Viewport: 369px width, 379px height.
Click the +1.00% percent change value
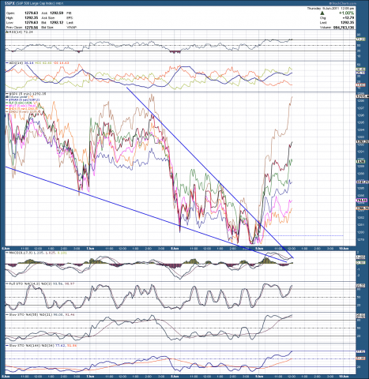pyautogui.click(x=346, y=13)
